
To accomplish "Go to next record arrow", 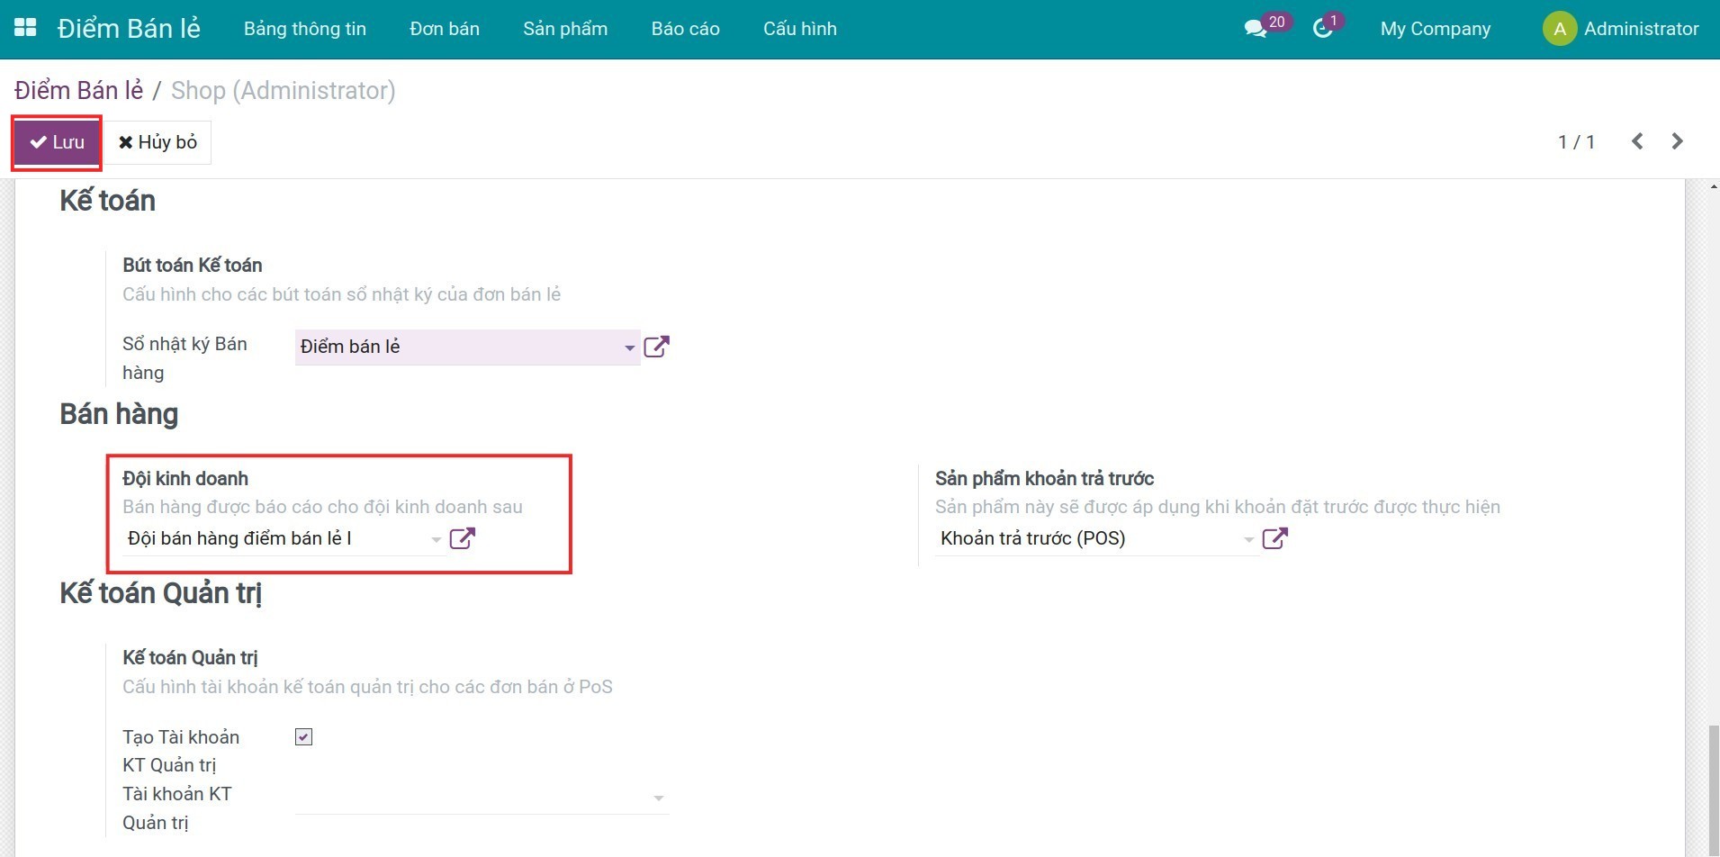I will click(x=1677, y=141).
